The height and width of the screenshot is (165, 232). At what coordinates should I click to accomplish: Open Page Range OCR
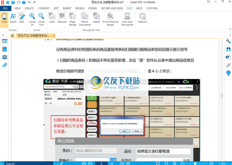click(x=72, y=19)
